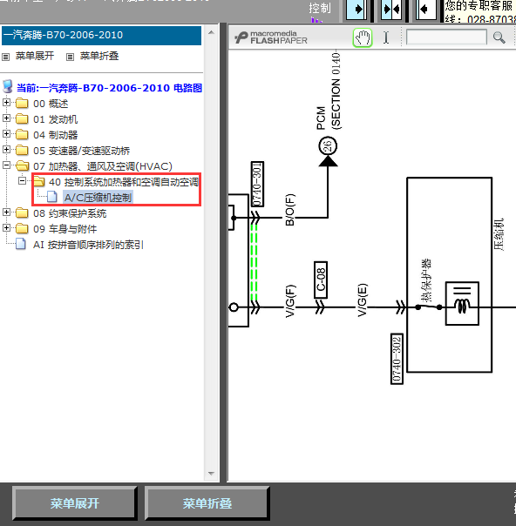516x526 pixels.
Task: Open AI 按拼音顺序排列的索引
Action: pyautogui.click(x=88, y=245)
